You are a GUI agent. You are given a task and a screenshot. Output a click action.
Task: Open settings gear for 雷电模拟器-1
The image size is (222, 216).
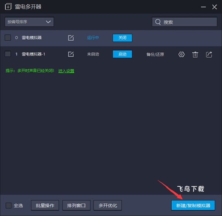point(181,54)
